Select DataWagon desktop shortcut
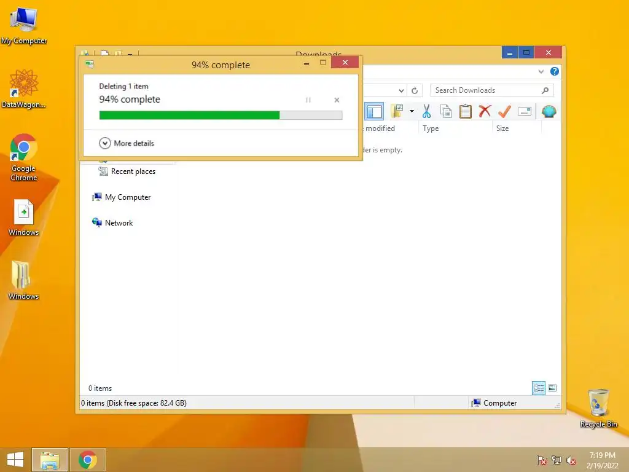Image resolution: width=629 pixels, height=472 pixels. [24, 89]
